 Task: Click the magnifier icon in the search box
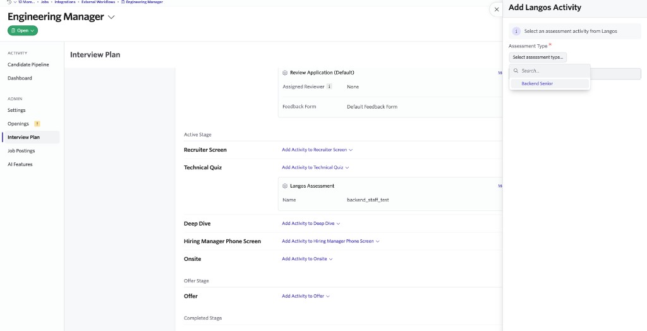tap(516, 71)
